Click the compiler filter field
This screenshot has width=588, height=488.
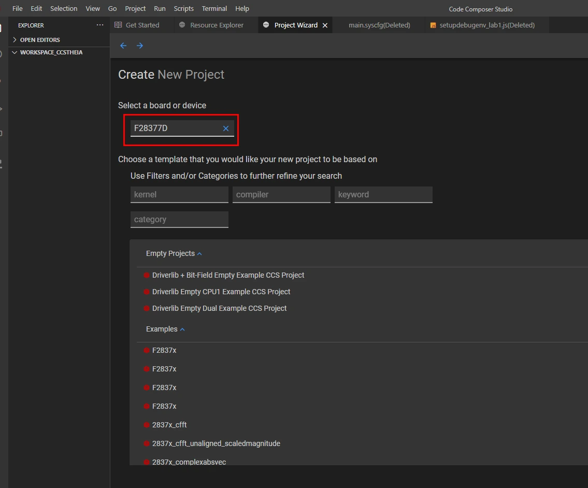[x=281, y=194]
